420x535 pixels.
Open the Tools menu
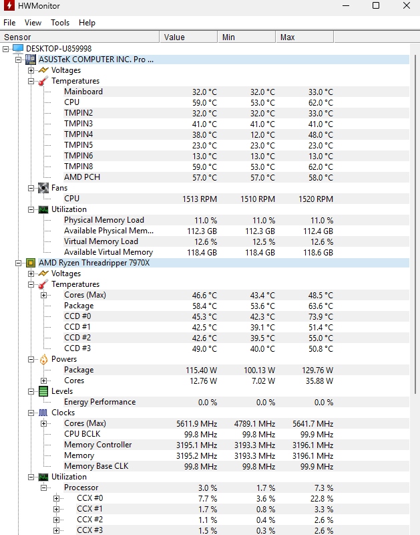tap(60, 22)
